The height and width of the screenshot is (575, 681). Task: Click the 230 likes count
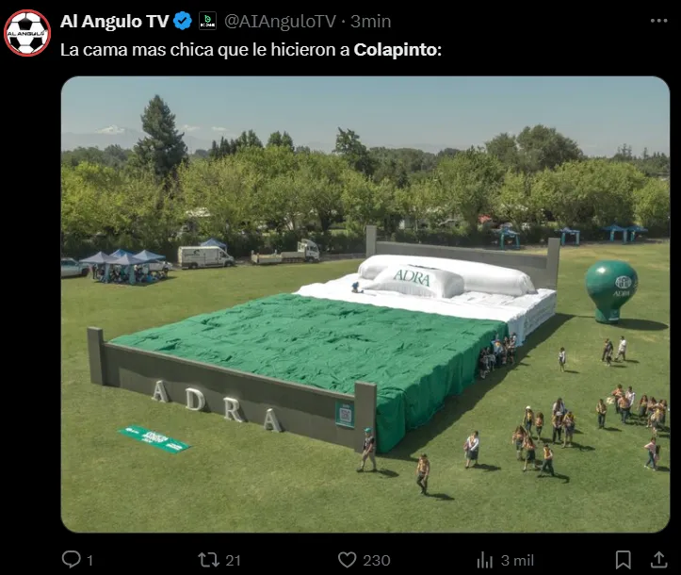(377, 560)
